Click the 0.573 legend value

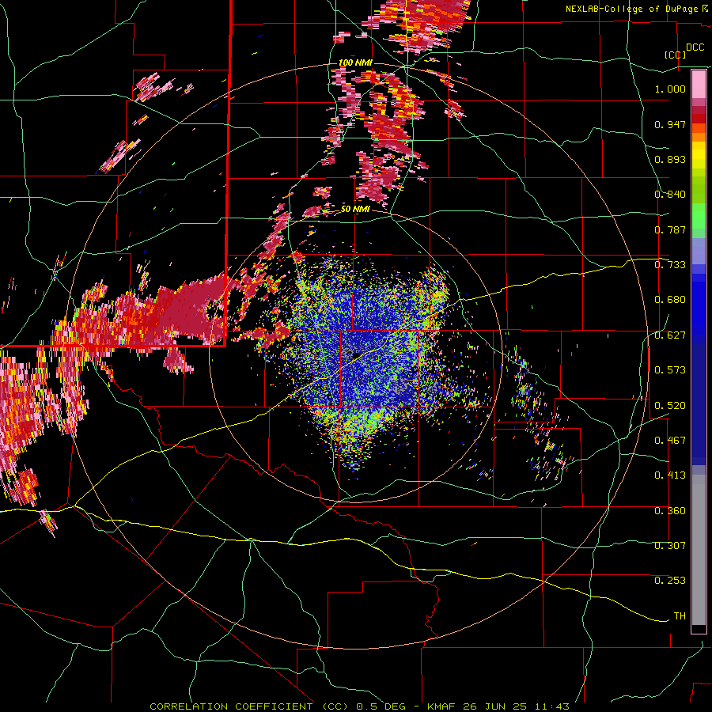[670, 370]
